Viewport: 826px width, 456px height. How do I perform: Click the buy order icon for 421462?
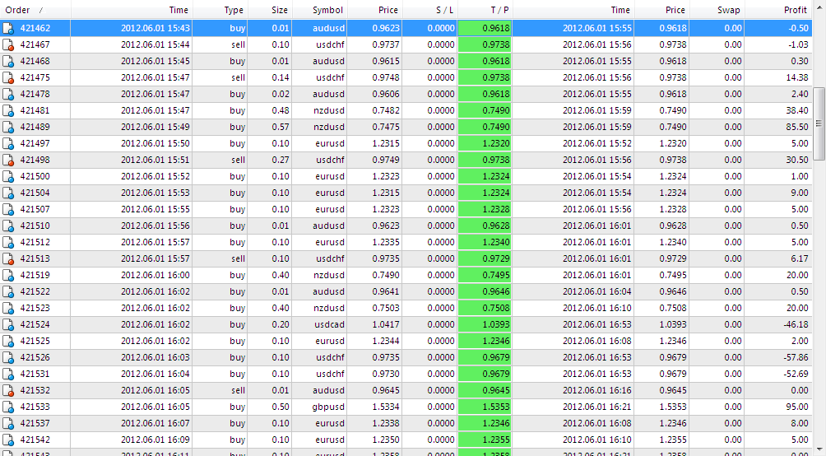pyautogui.click(x=8, y=29)
